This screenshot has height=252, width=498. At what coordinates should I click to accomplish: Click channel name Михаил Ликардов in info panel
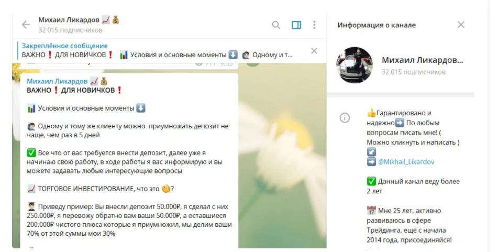422,60
